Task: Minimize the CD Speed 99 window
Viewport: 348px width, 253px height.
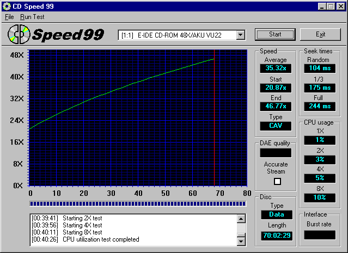Action: pyautogui.click(x=322, y=7)
